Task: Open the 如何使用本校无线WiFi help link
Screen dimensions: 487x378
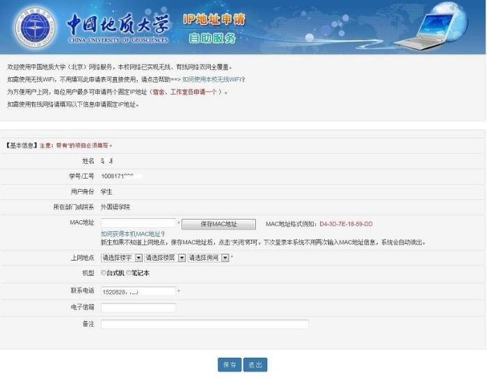Action: click(214, 79)
